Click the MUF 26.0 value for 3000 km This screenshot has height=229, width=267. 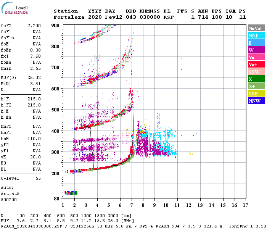tap(113, 221)
